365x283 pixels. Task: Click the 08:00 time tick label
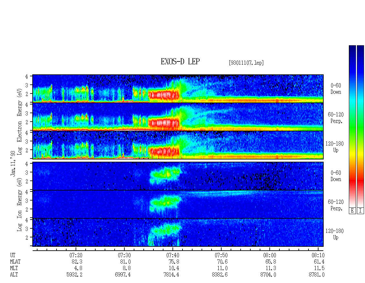[270, 255]
